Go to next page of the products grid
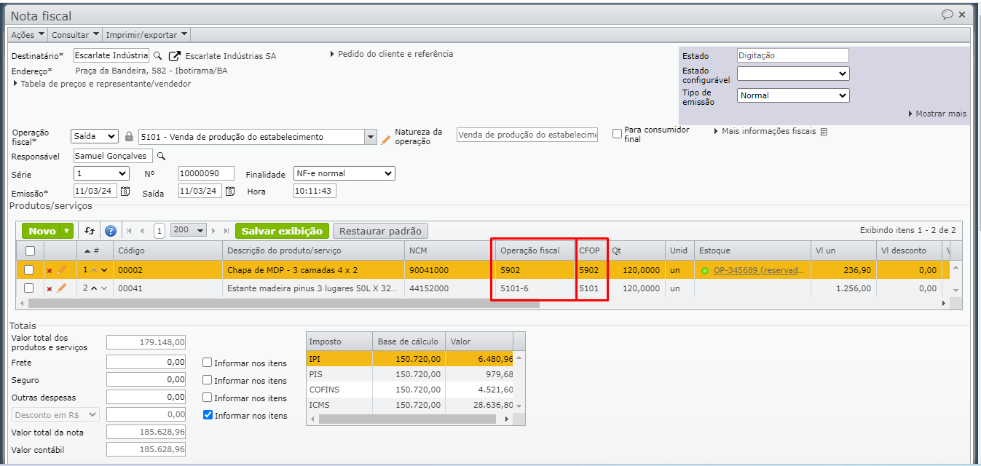This screenshot has width=981, height=466. pyautogui.click(x=215, y=231)
